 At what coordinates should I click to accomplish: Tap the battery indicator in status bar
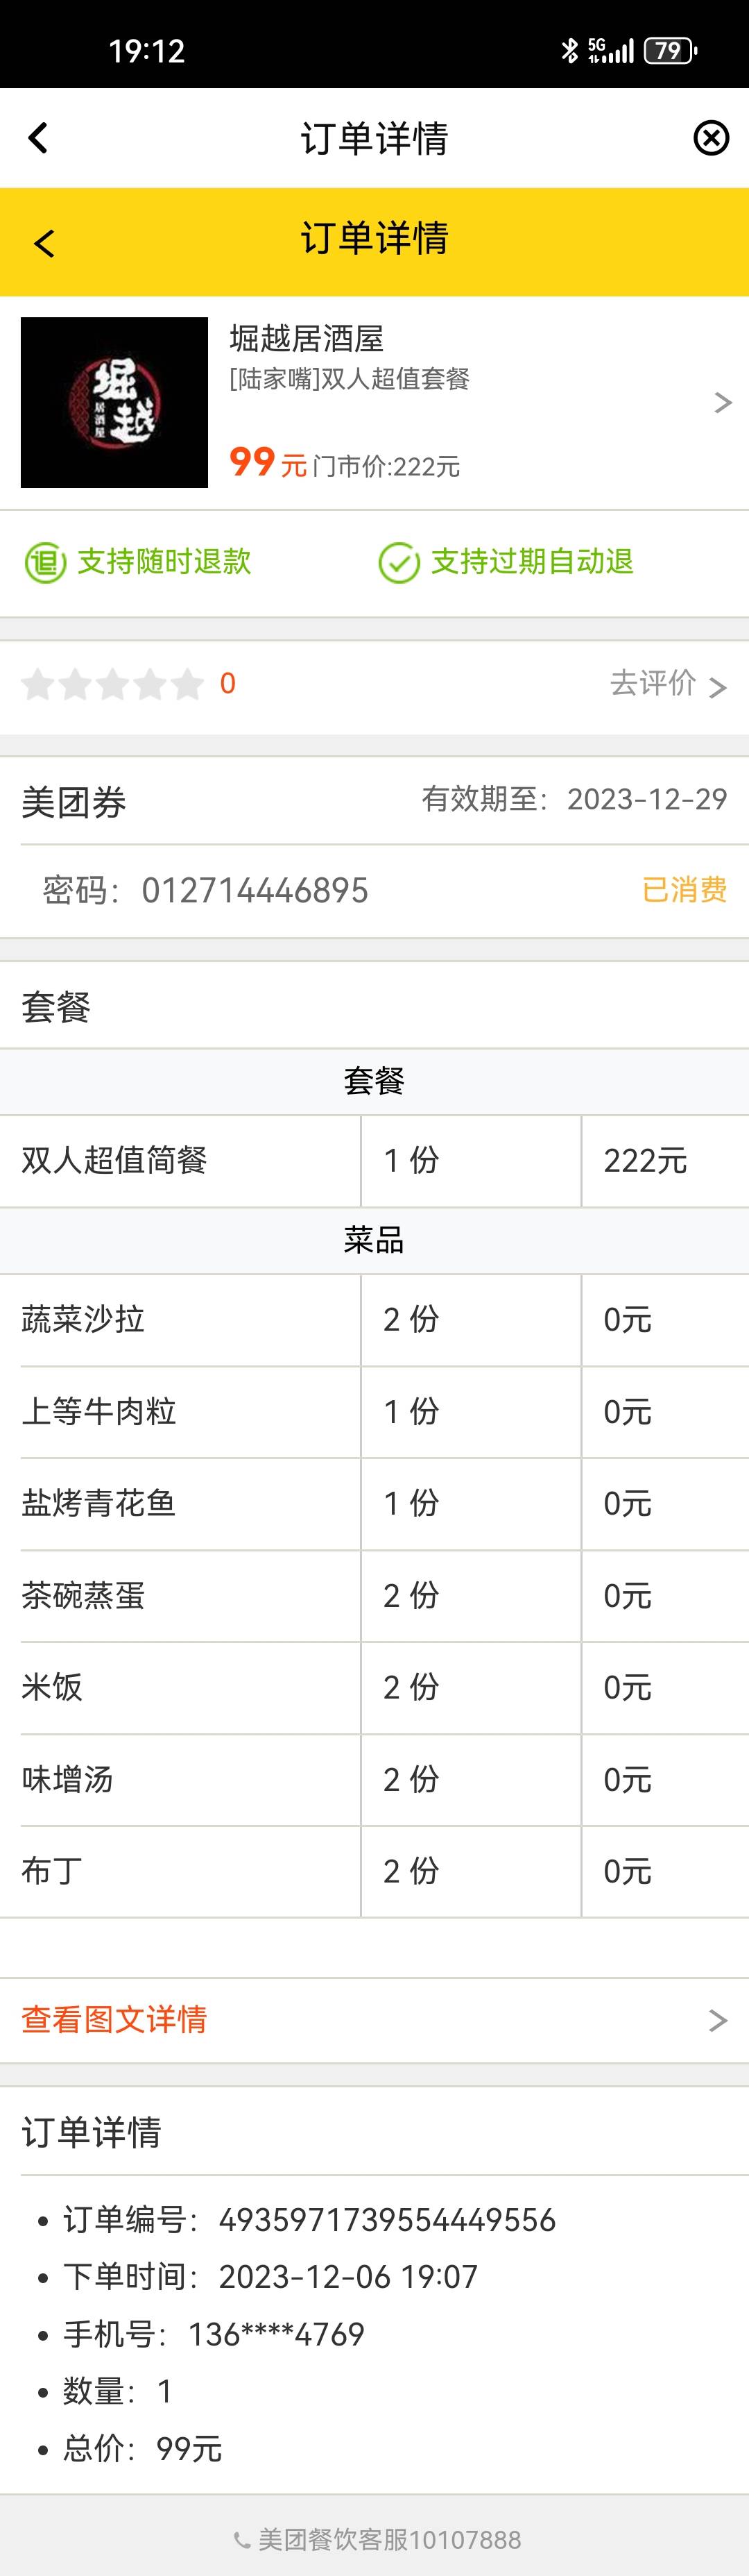coord(671,50)
